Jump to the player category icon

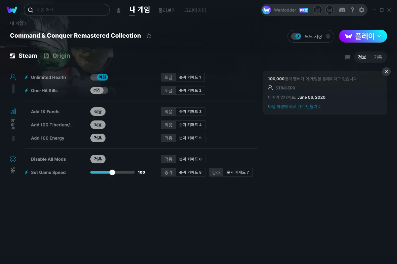click(x=13, y=77)
